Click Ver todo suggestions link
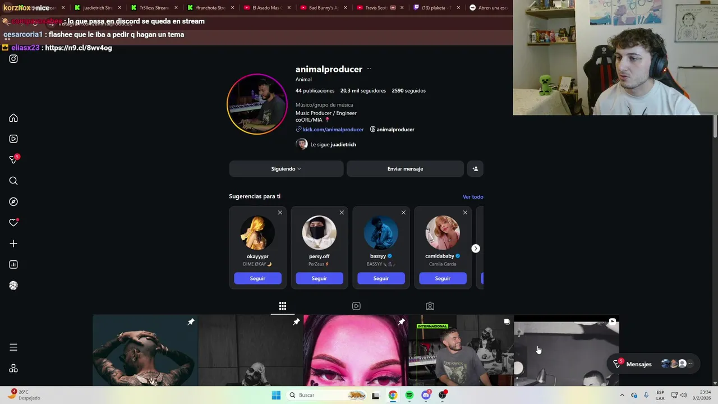Viewport: 718px width, 404px height. [x=473, y=197]
